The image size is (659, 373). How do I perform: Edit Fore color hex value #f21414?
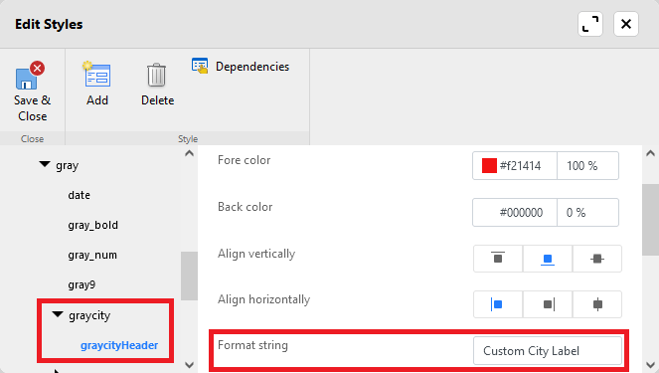coord(520,166)
